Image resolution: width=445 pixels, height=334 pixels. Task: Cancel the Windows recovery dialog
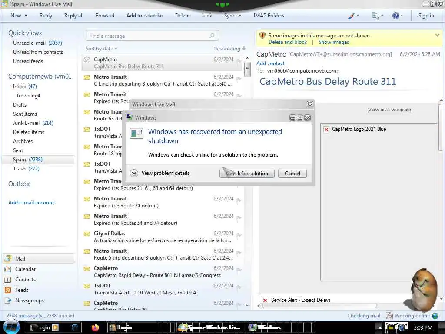[x=292, y=173]
